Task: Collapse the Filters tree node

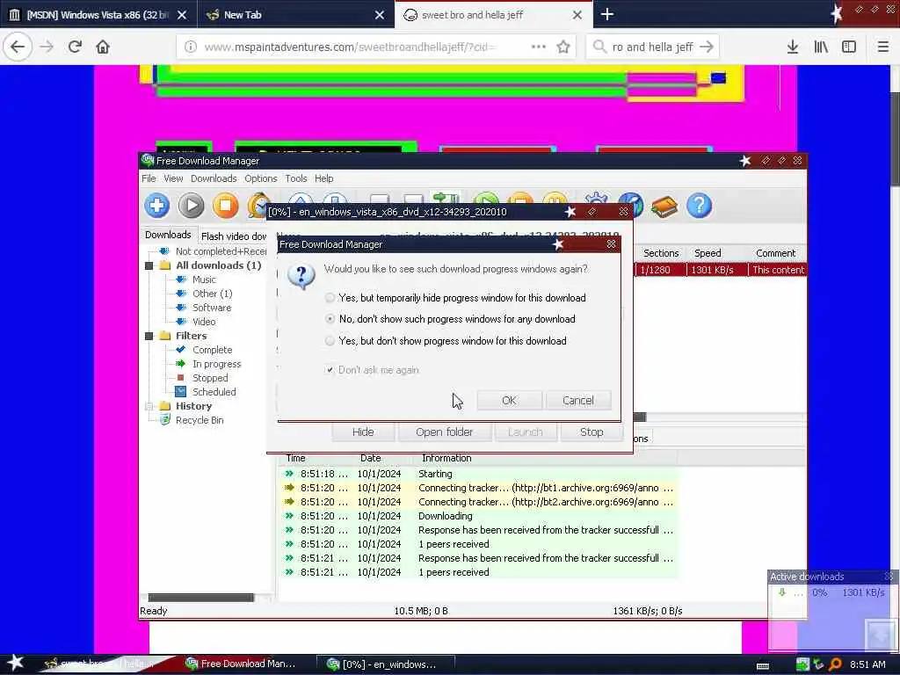Action: [x=149, y=336]
